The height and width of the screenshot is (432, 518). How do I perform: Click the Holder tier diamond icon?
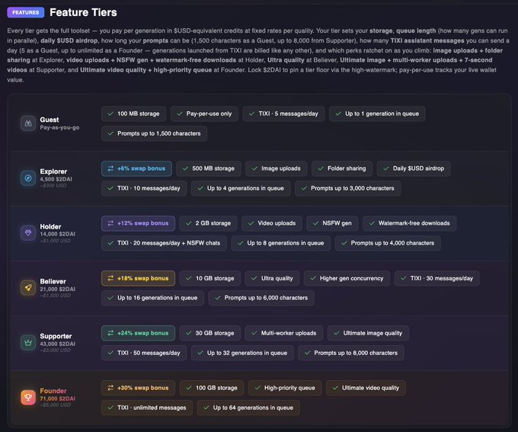point(28,233)
